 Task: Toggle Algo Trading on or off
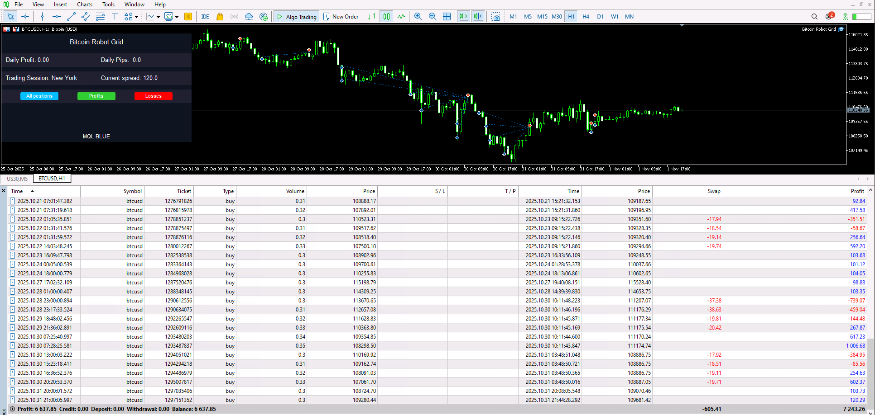pyautogui.click(x=297, y=17)
